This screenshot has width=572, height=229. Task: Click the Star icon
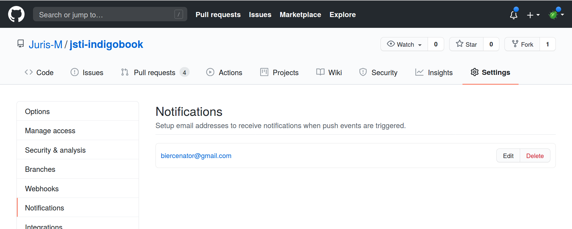(x=459, y=44)
